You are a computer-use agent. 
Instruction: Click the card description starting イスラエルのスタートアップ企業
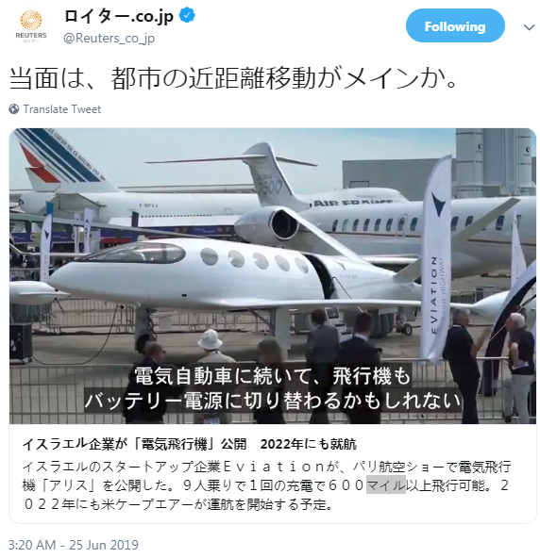tap(267, 485)
